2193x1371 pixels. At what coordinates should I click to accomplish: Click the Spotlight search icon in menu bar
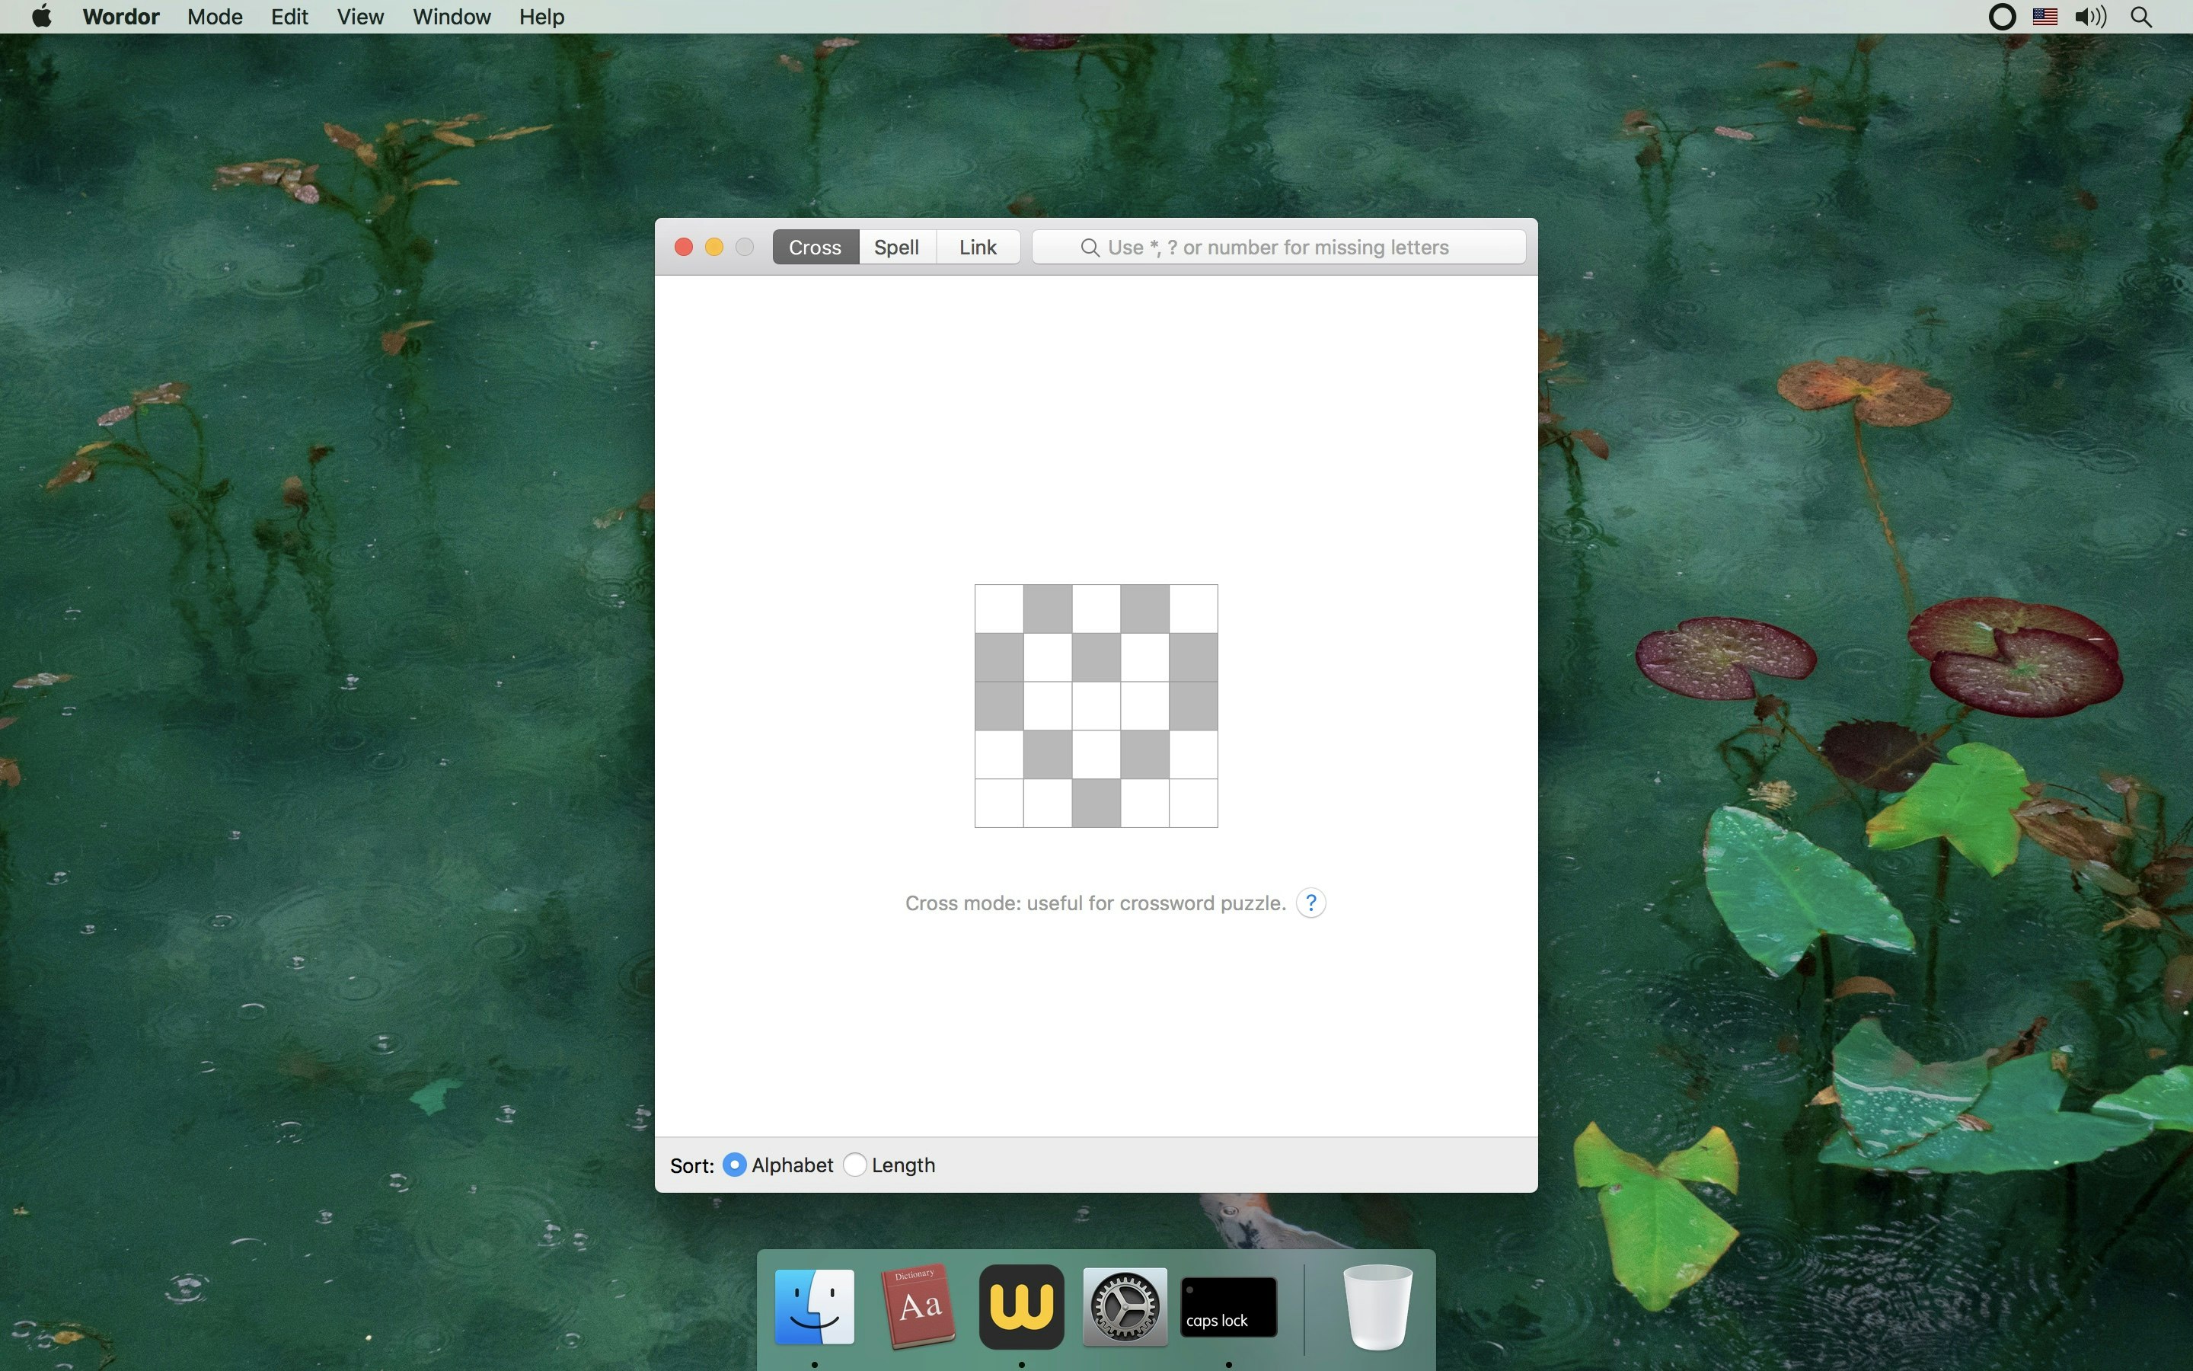point(2141,18)
